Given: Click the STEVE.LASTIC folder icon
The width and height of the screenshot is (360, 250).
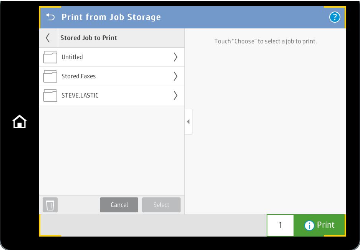Looking at the screenshot, I should pyautogui.click(x=50, y=96).
